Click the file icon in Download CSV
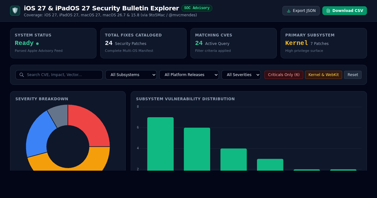Viewport: 377px width, 198px height. (328, 11)
